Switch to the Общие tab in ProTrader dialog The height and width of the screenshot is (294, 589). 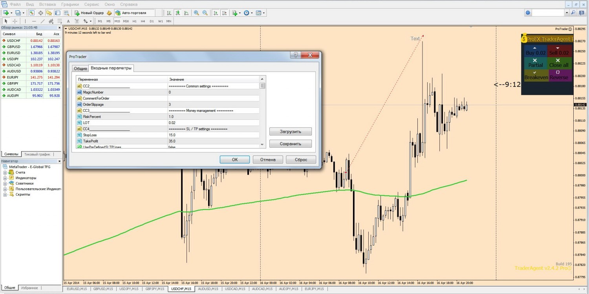[80, 69]
